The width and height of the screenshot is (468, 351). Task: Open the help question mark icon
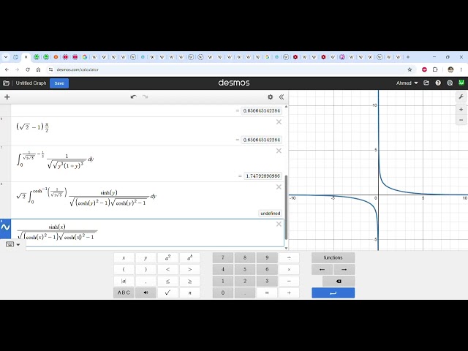point(438,83)
